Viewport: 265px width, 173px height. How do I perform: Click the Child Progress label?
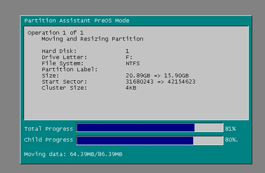point(48,140)
